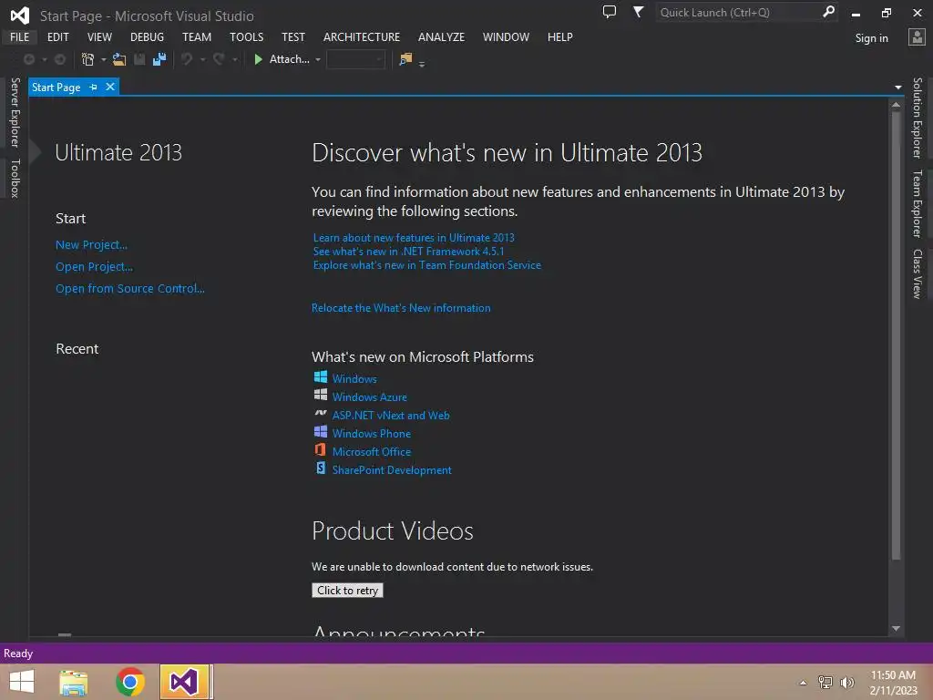The image size is (933, 700).
Task: Click the Find in Files toolbar icon
Action: click(x=405, y=59)
